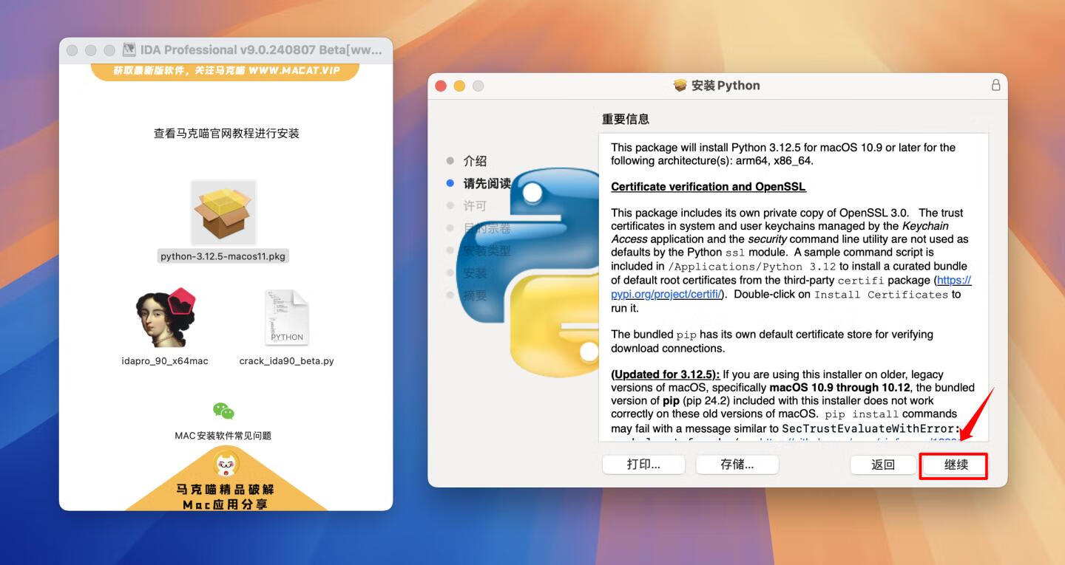Screen dimensions: 1065x565
Task: Select the 介绍 step in the installer sidebar
Action: click(475, 161)
